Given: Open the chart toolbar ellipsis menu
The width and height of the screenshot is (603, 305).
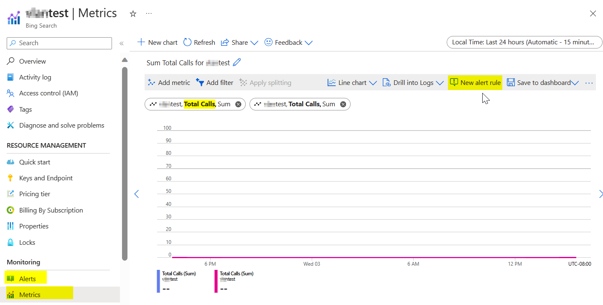Looking at the screenshot, I should 589,83.
